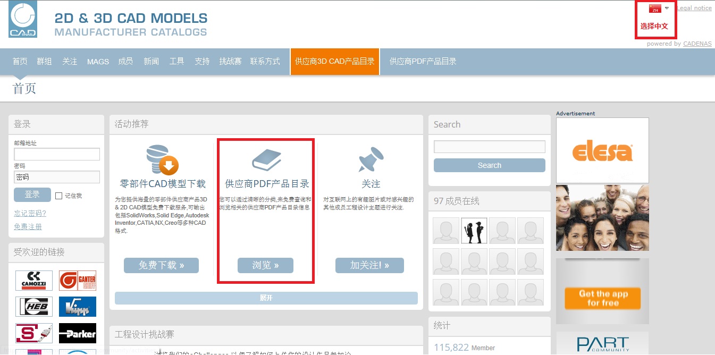Click the 97 成员在线 heading
This screenshot has height=355, width=715.
[457, 201]
